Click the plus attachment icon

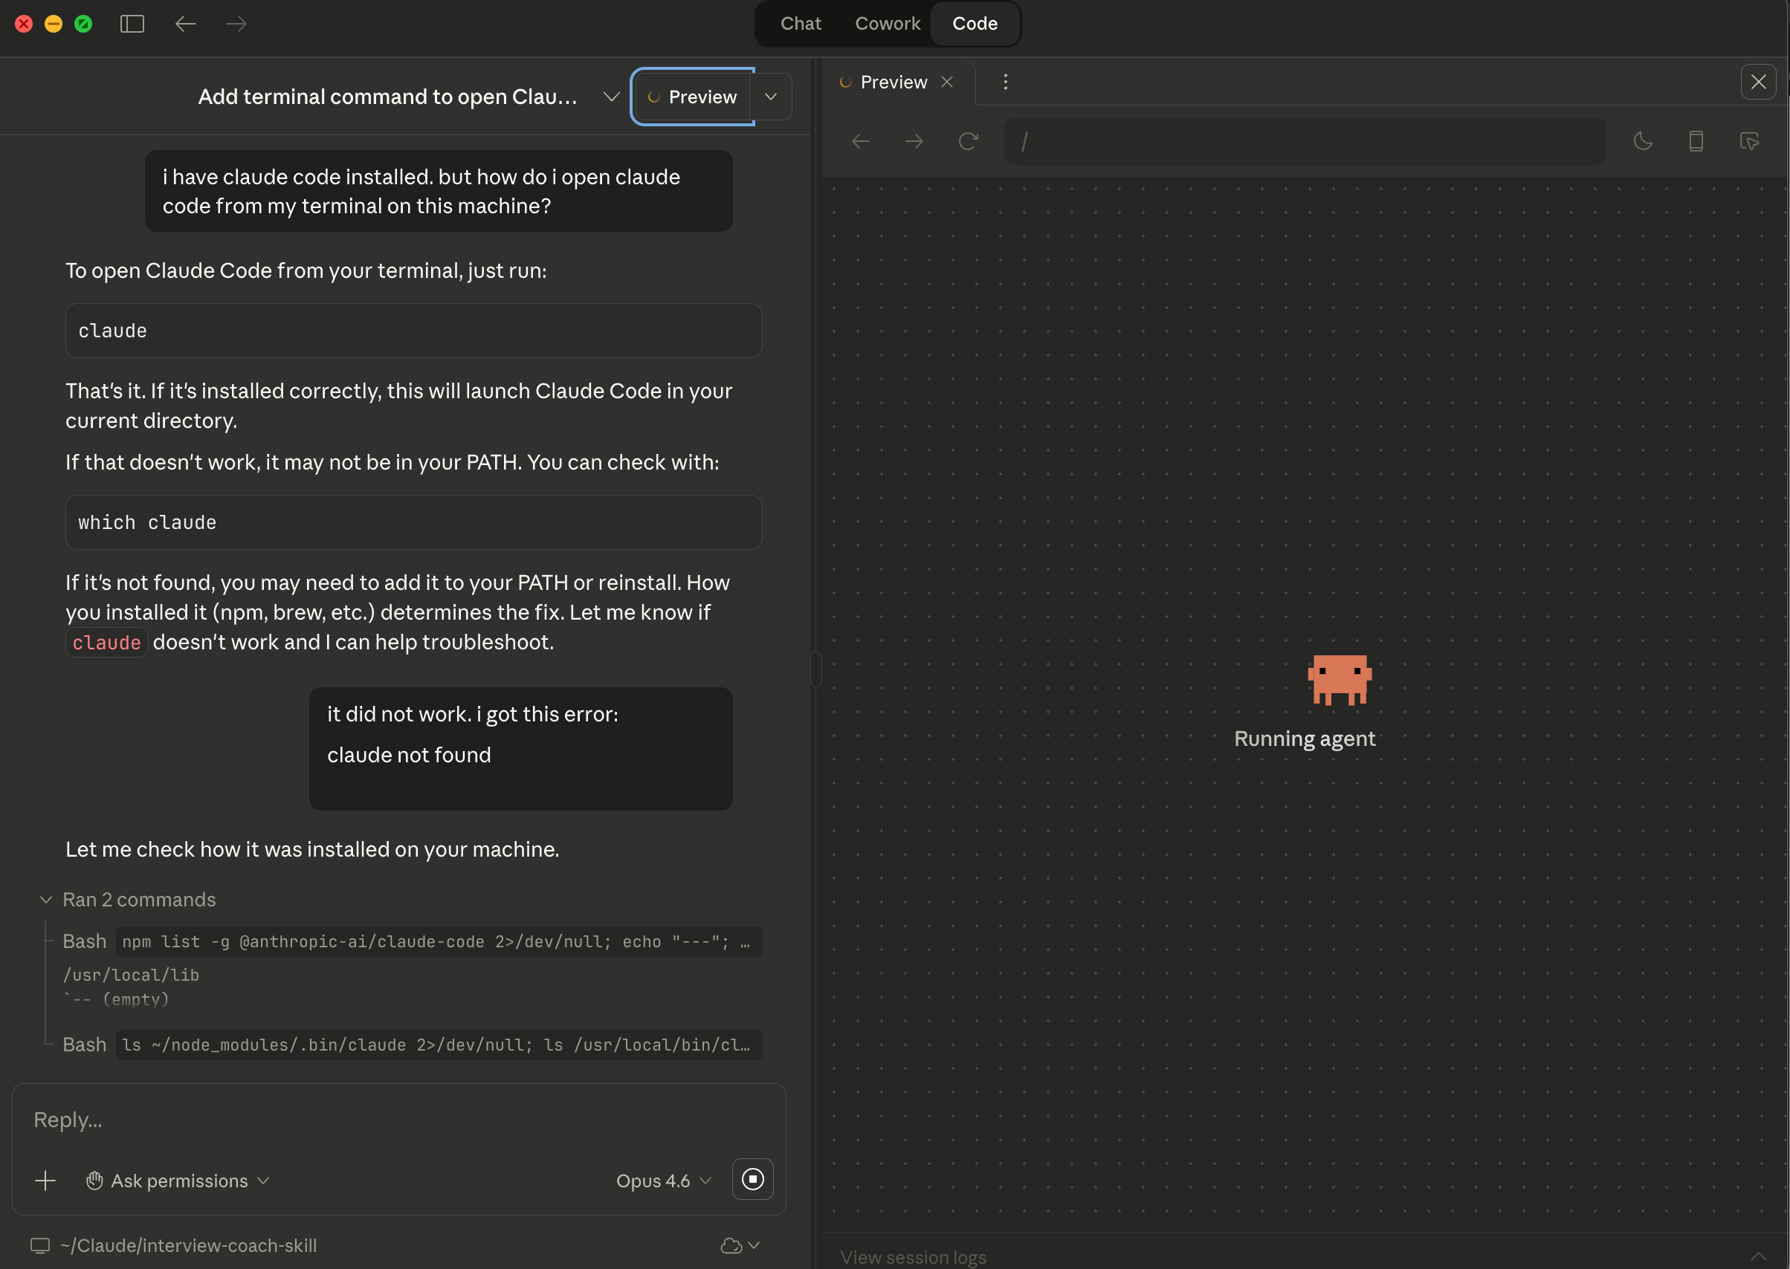45,1181
